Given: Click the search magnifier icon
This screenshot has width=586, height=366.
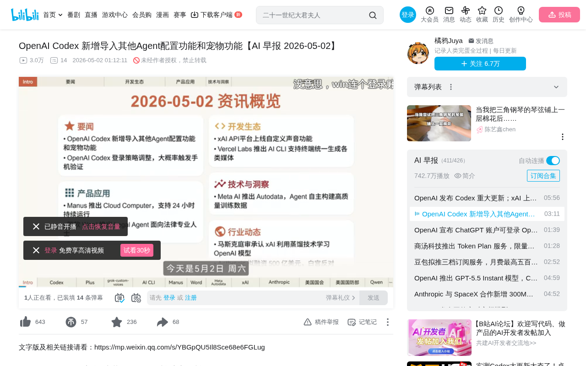Looking at the screenshot, I should click(x=373, y=15).
